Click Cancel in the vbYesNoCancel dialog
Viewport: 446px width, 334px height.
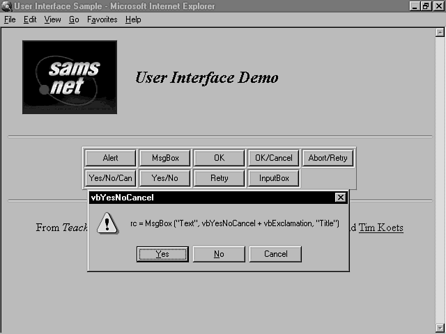click(x=275, y=254)
